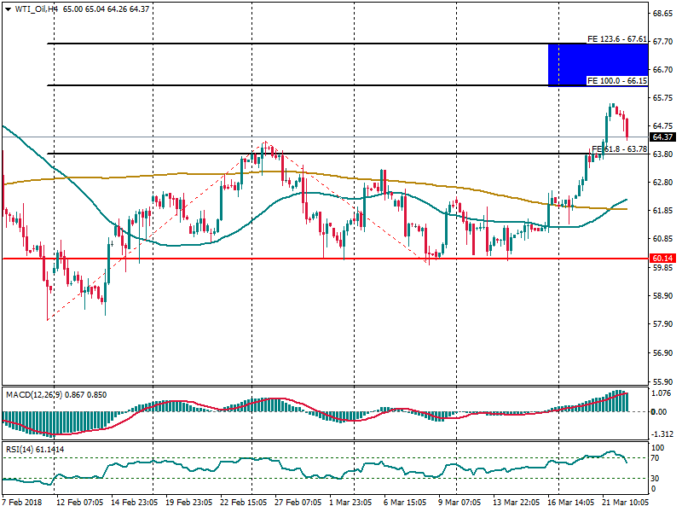Image resolution: width=682 pixels, height=512 pixels.
Task: Select the FE 123.6 - 67.61 label
Action: click(617, 39)
